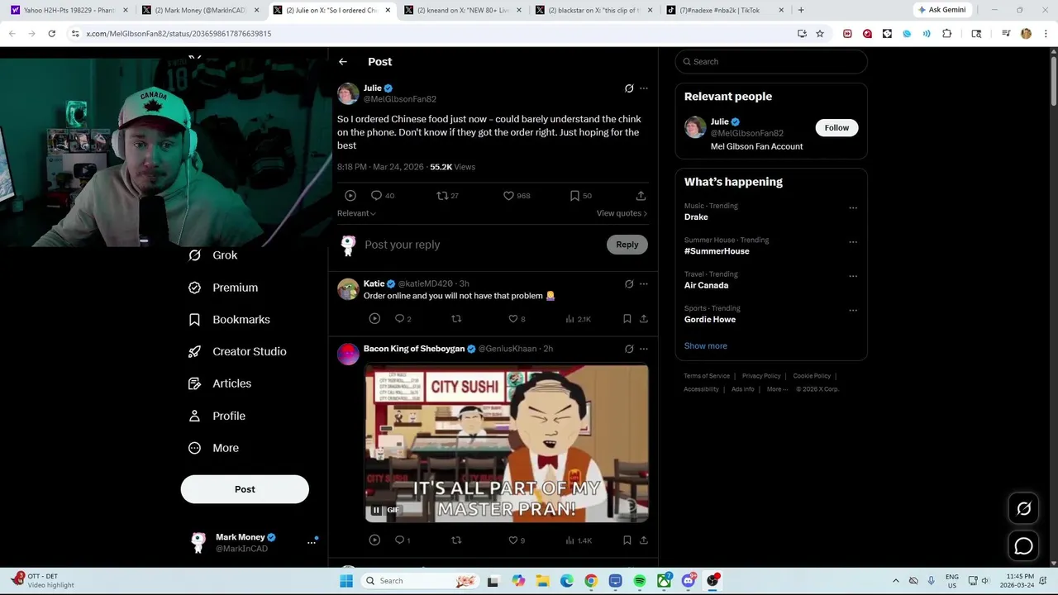This screenshot has height=595, width=1058.
Task: Open Spotify from the taskbar
Action: [x=640, y=581]
